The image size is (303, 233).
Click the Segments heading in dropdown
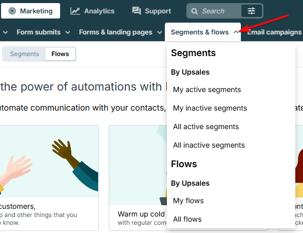(x=193, y=53)
